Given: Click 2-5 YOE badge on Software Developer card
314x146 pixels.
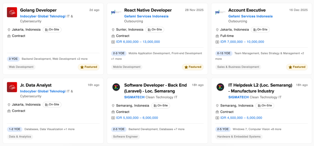Looking at the screenshot, I should (x=119, y=129).
